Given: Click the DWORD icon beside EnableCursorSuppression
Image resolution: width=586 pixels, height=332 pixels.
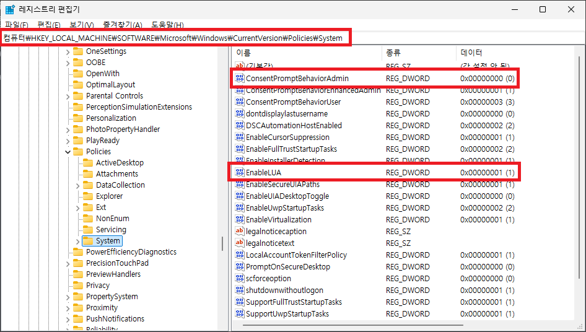Looking at the screenshot, I should click(x=240, y=138).
